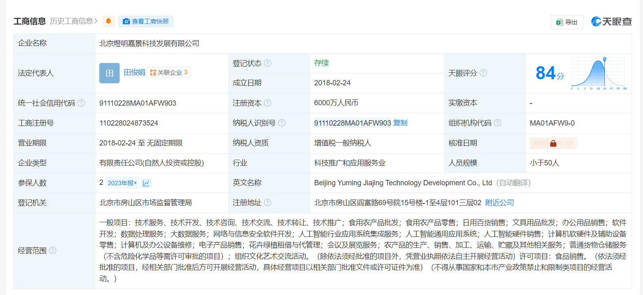Screen dimensions: 643x295
Task: Click business term 2018-02-24 至 无固定期限
Action: [x=141, y=143]
